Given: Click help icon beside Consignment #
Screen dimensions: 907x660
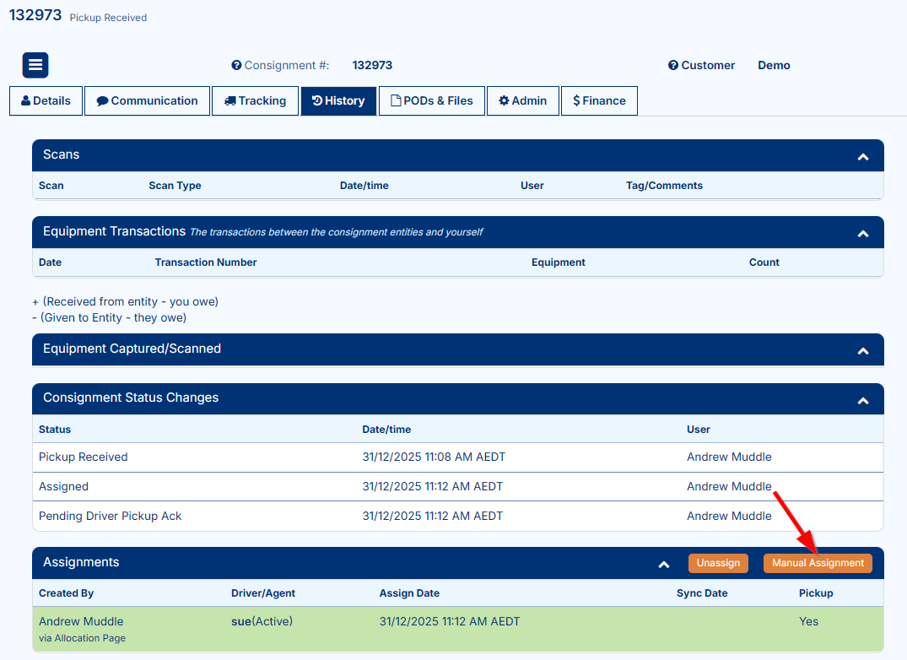Looking at the screenshot, I should click(x=236, y=66).
